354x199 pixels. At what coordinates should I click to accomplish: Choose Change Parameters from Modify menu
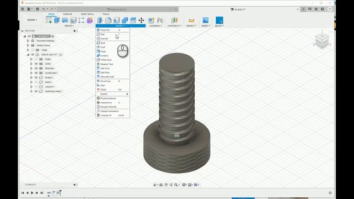pyautogui.click(x=112, y=111)
